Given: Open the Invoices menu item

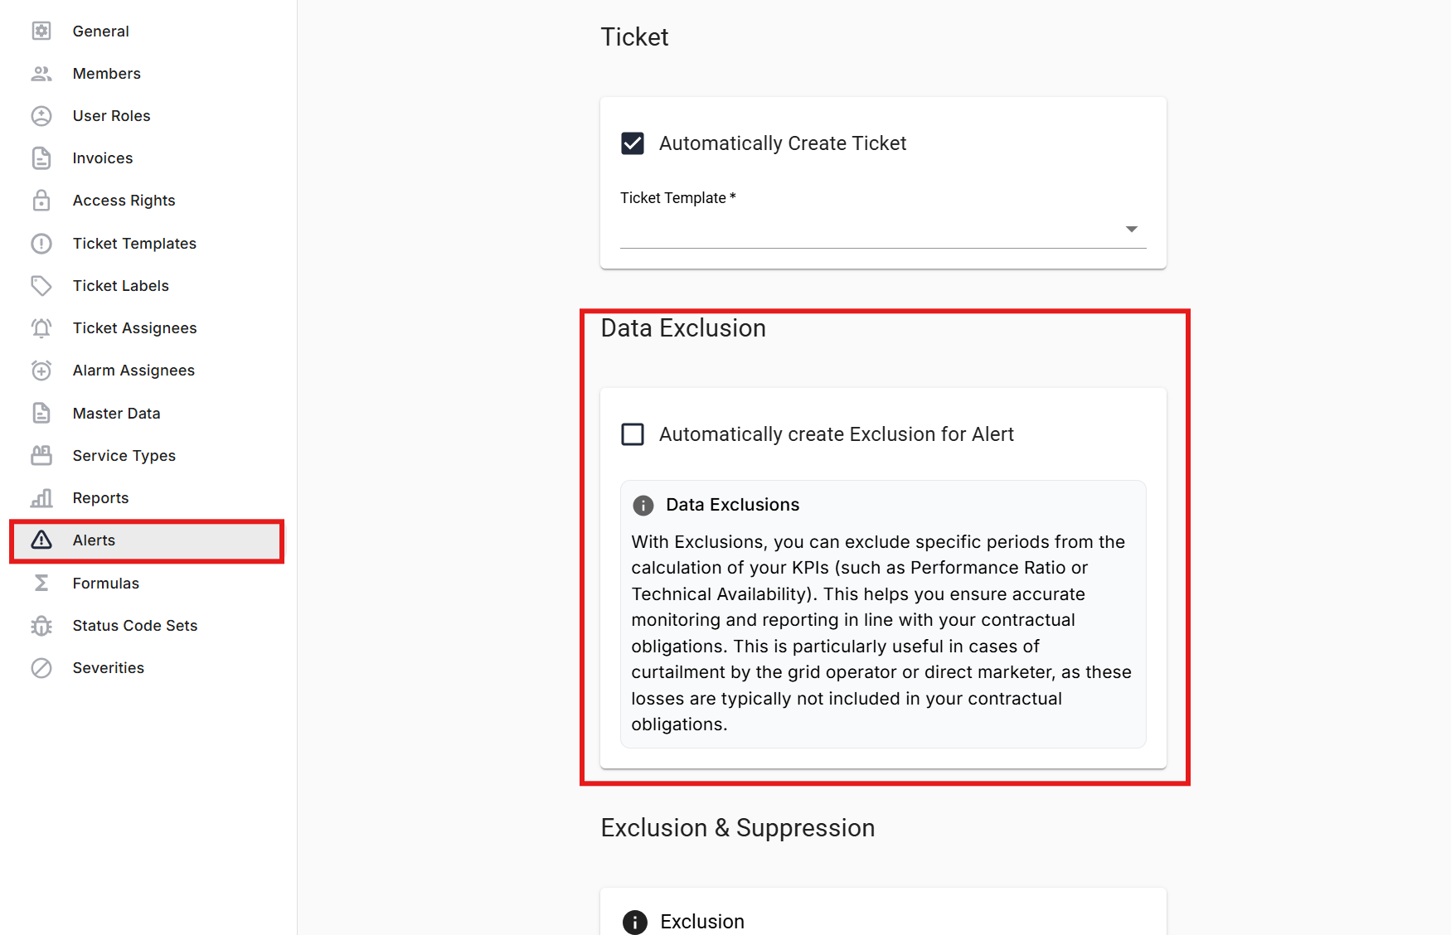Looking at the screenshot, I should (103, 158).
